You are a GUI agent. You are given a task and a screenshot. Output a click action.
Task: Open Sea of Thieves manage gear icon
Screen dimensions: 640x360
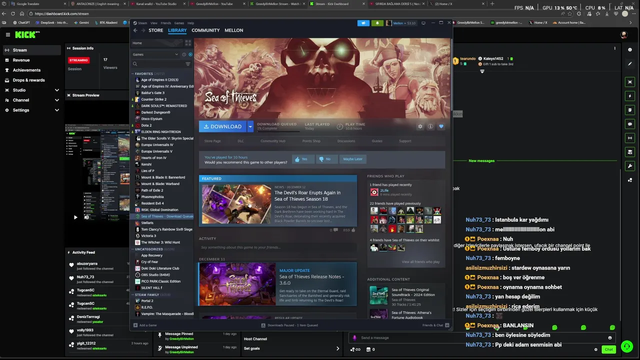click(420, 126)
